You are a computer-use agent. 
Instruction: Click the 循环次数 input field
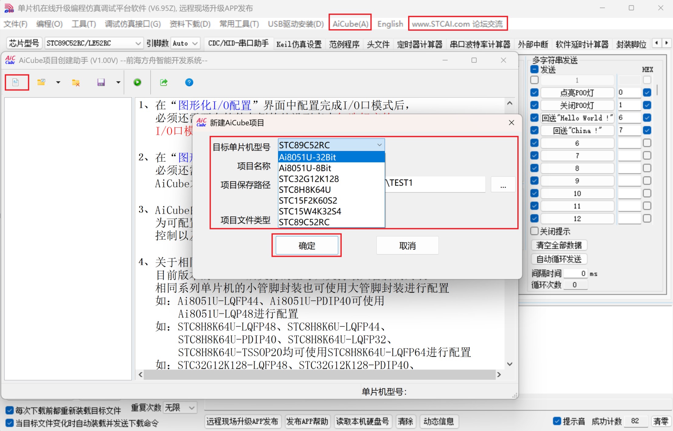576,285
